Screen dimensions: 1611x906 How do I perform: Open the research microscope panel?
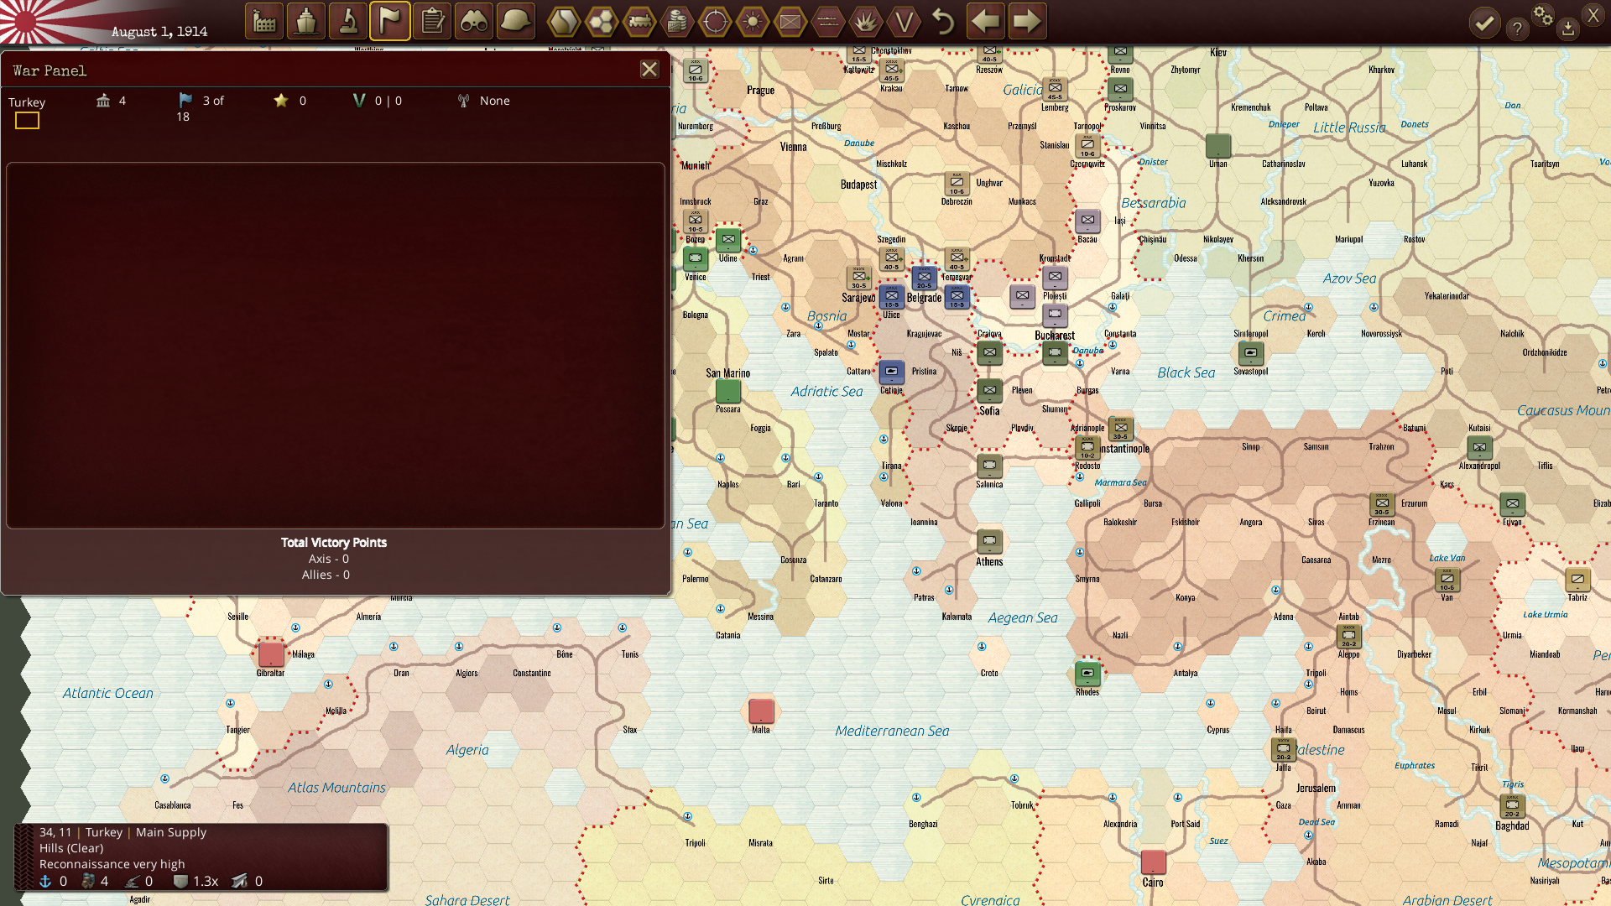[x=348, y=22]
